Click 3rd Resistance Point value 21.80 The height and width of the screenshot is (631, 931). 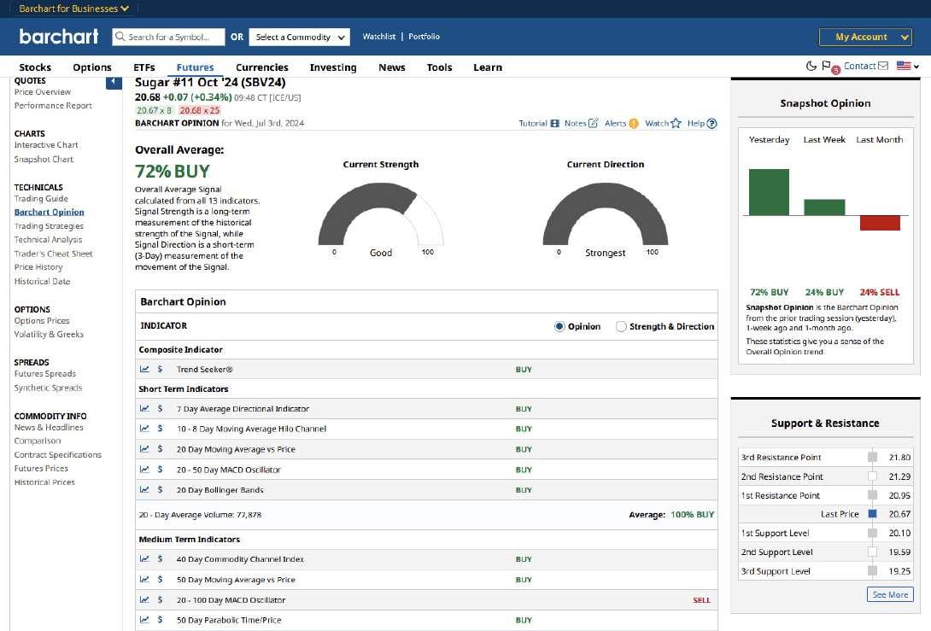[x=899, y=457]
